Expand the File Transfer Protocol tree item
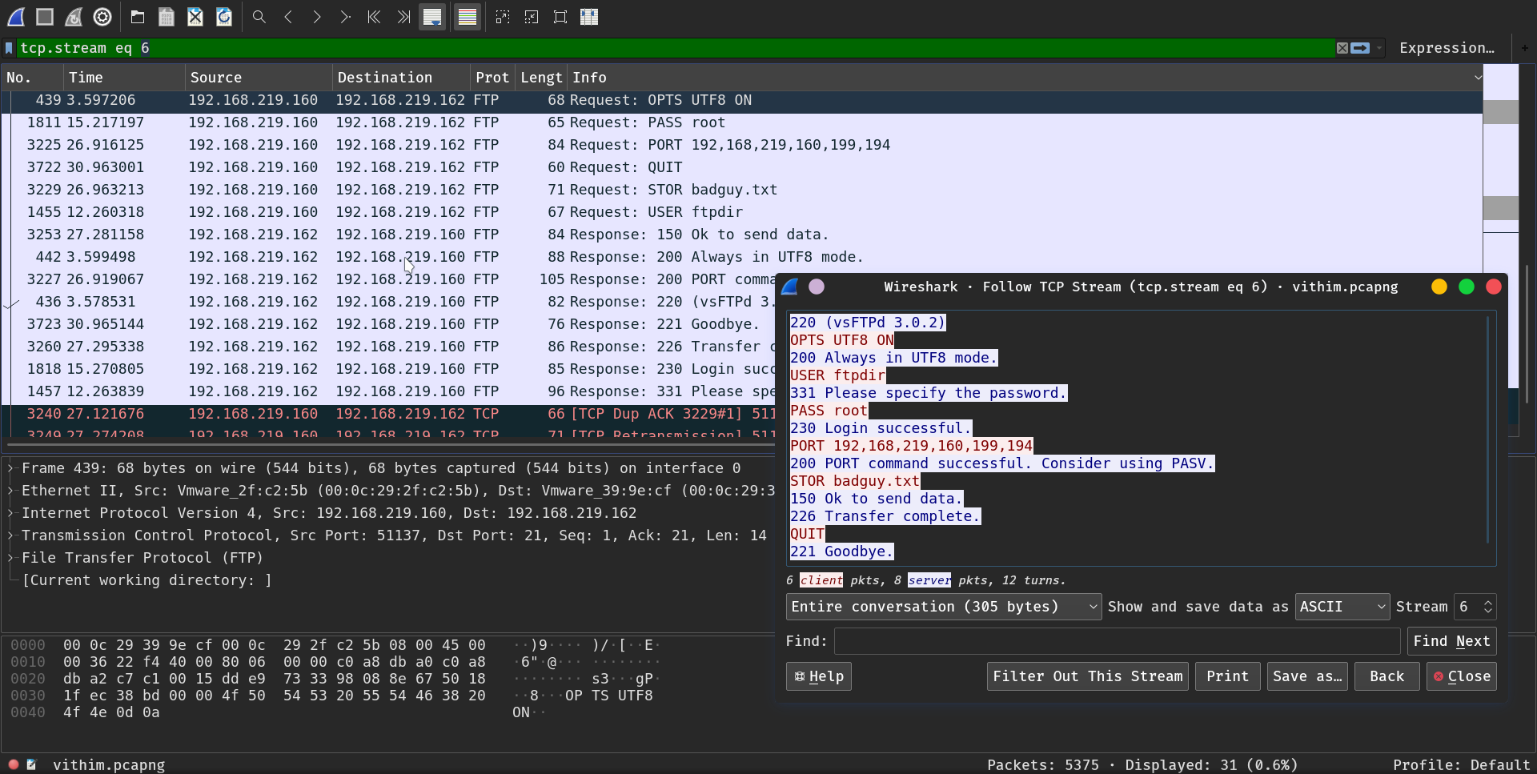Image resolution: width=1537 pixels, height=774 pixels. tap(11, 558)
